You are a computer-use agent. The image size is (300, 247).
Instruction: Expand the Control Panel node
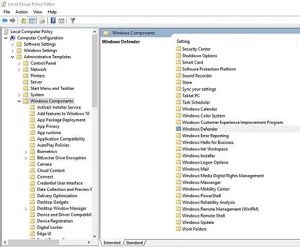[19, 63]
